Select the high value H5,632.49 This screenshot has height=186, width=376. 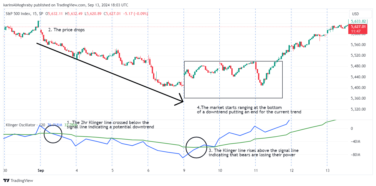point(74,13)
